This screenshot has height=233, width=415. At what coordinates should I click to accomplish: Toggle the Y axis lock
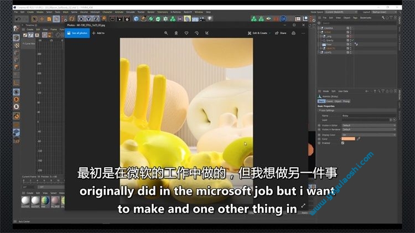89,19
